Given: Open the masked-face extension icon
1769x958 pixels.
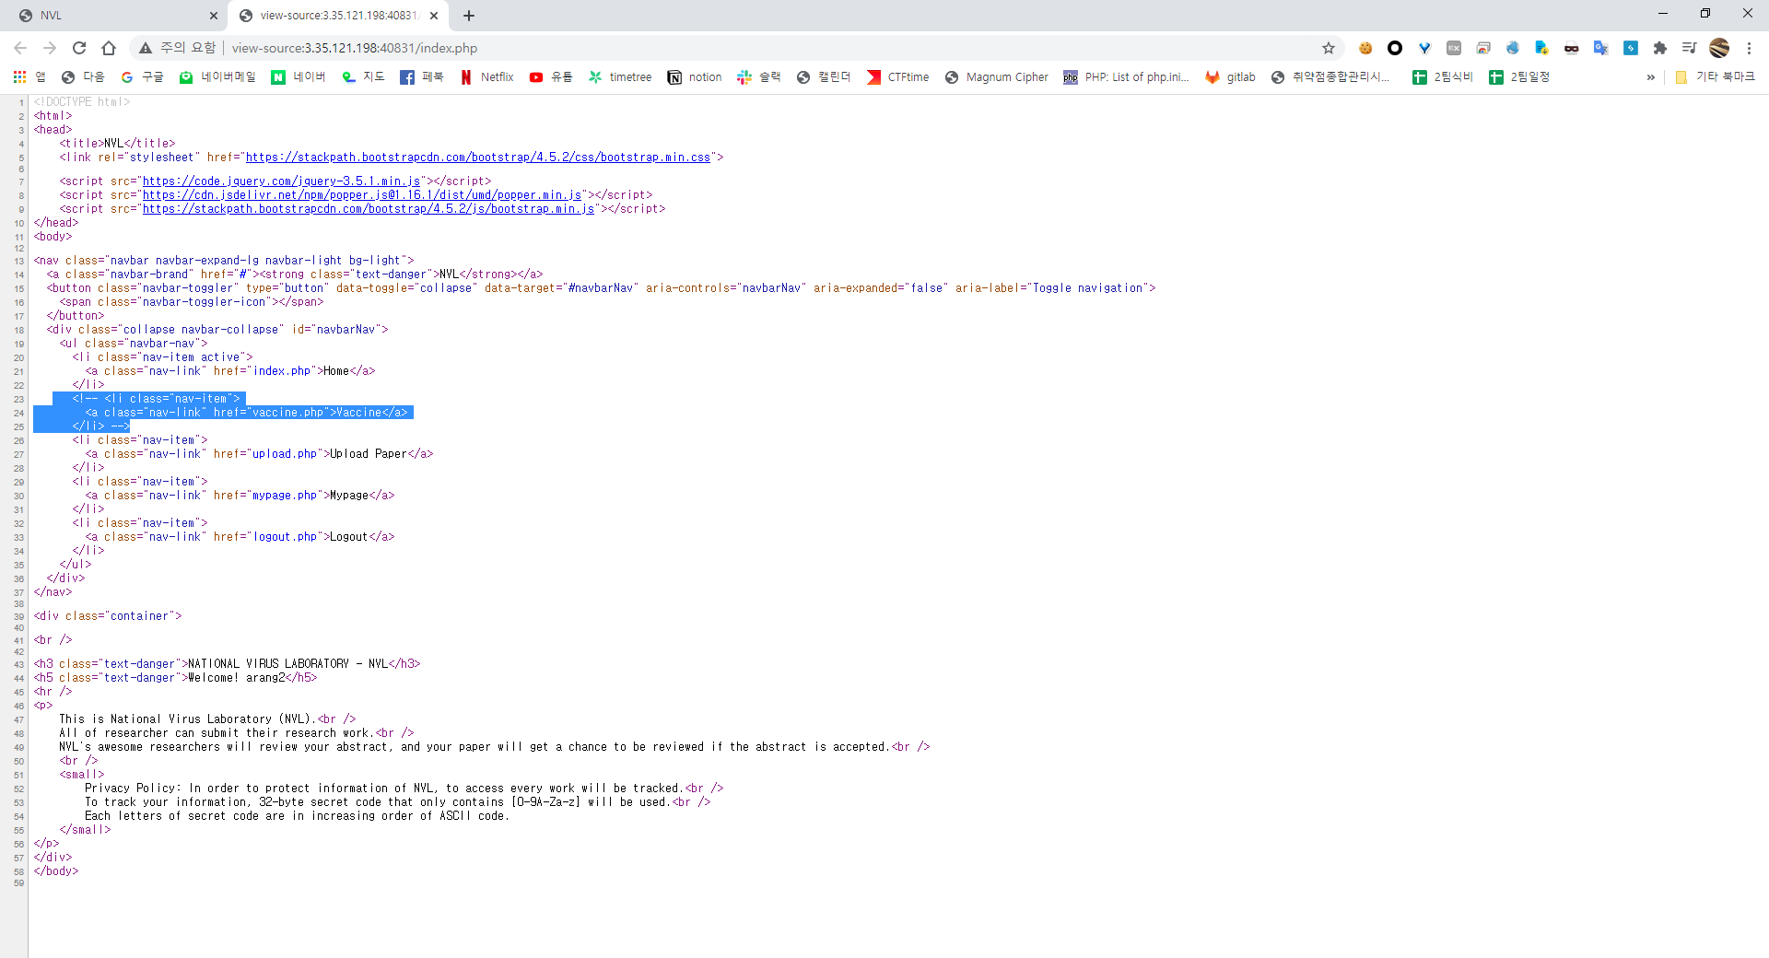Looking at the screenshot, I should click(x=1572, y=48).
